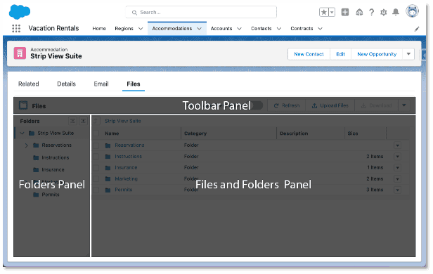Expand the Accommodations tab chevron
The height and width of the screenshot is (274, 433).
pos(199,29)
